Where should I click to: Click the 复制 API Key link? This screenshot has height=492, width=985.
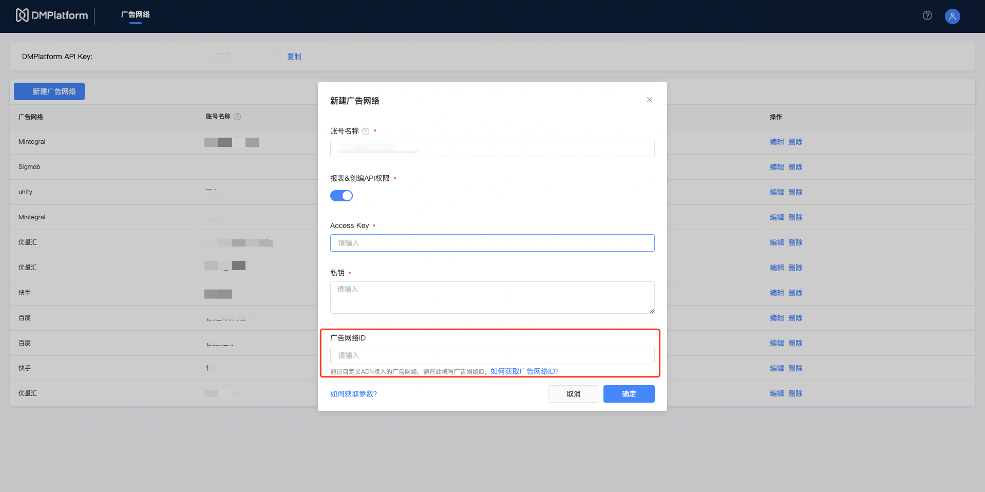(x=294, y=56)
